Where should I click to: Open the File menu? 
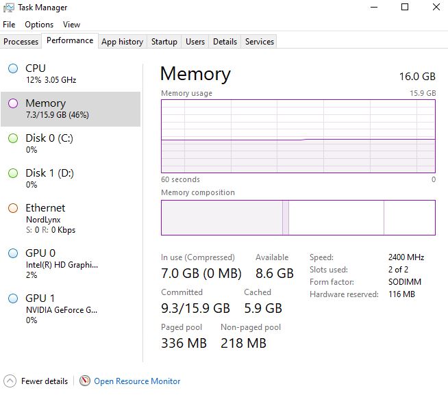[x=9, y=25]
